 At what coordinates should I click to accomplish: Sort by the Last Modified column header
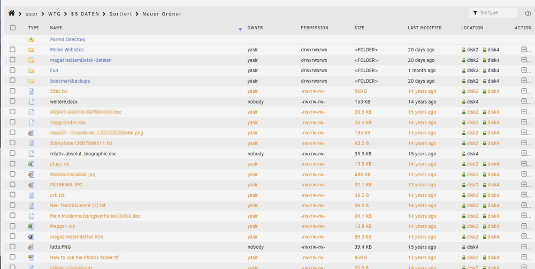click(425, 28)
